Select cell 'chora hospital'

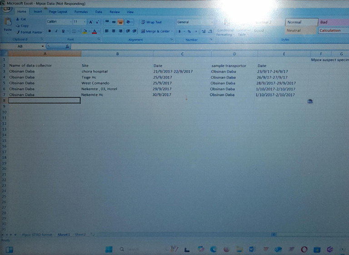click(117, 71)
